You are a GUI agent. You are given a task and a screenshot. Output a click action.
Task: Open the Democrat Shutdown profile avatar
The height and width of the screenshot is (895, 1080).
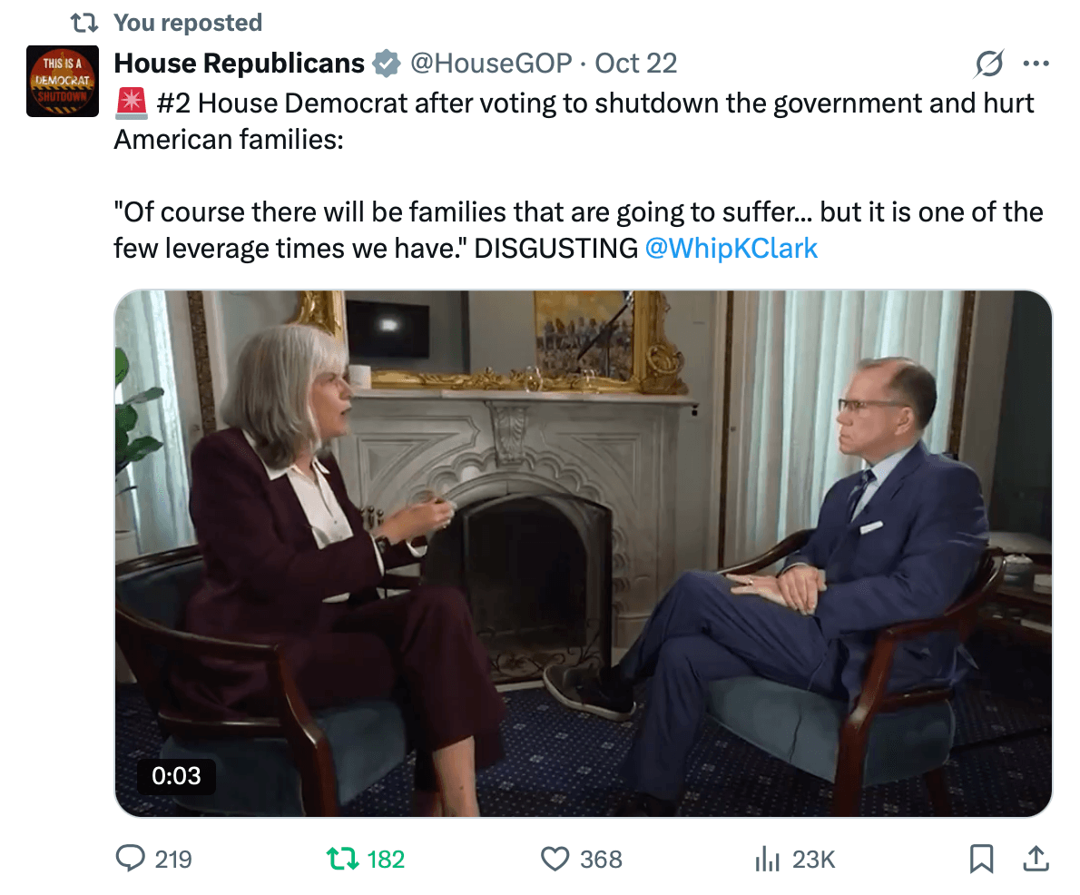(62, 81)
